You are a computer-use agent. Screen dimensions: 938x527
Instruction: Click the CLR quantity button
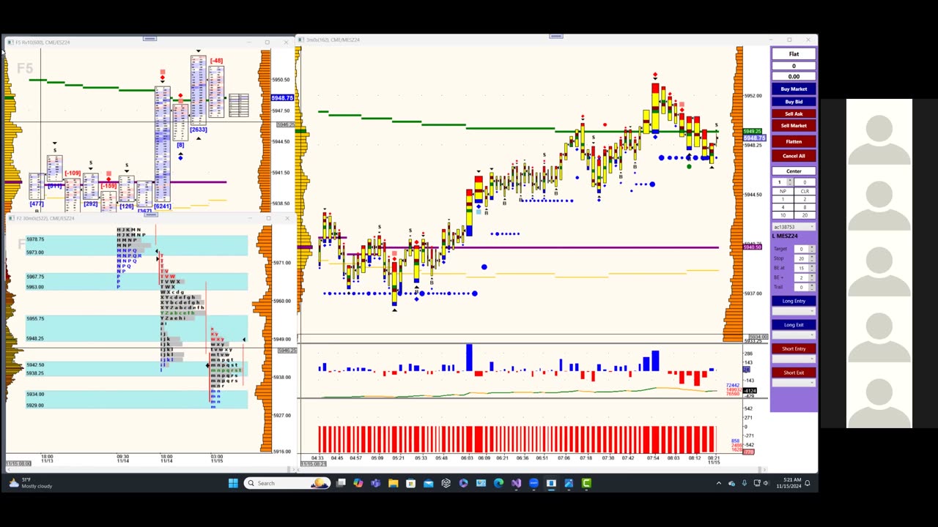tap(805, 191)
